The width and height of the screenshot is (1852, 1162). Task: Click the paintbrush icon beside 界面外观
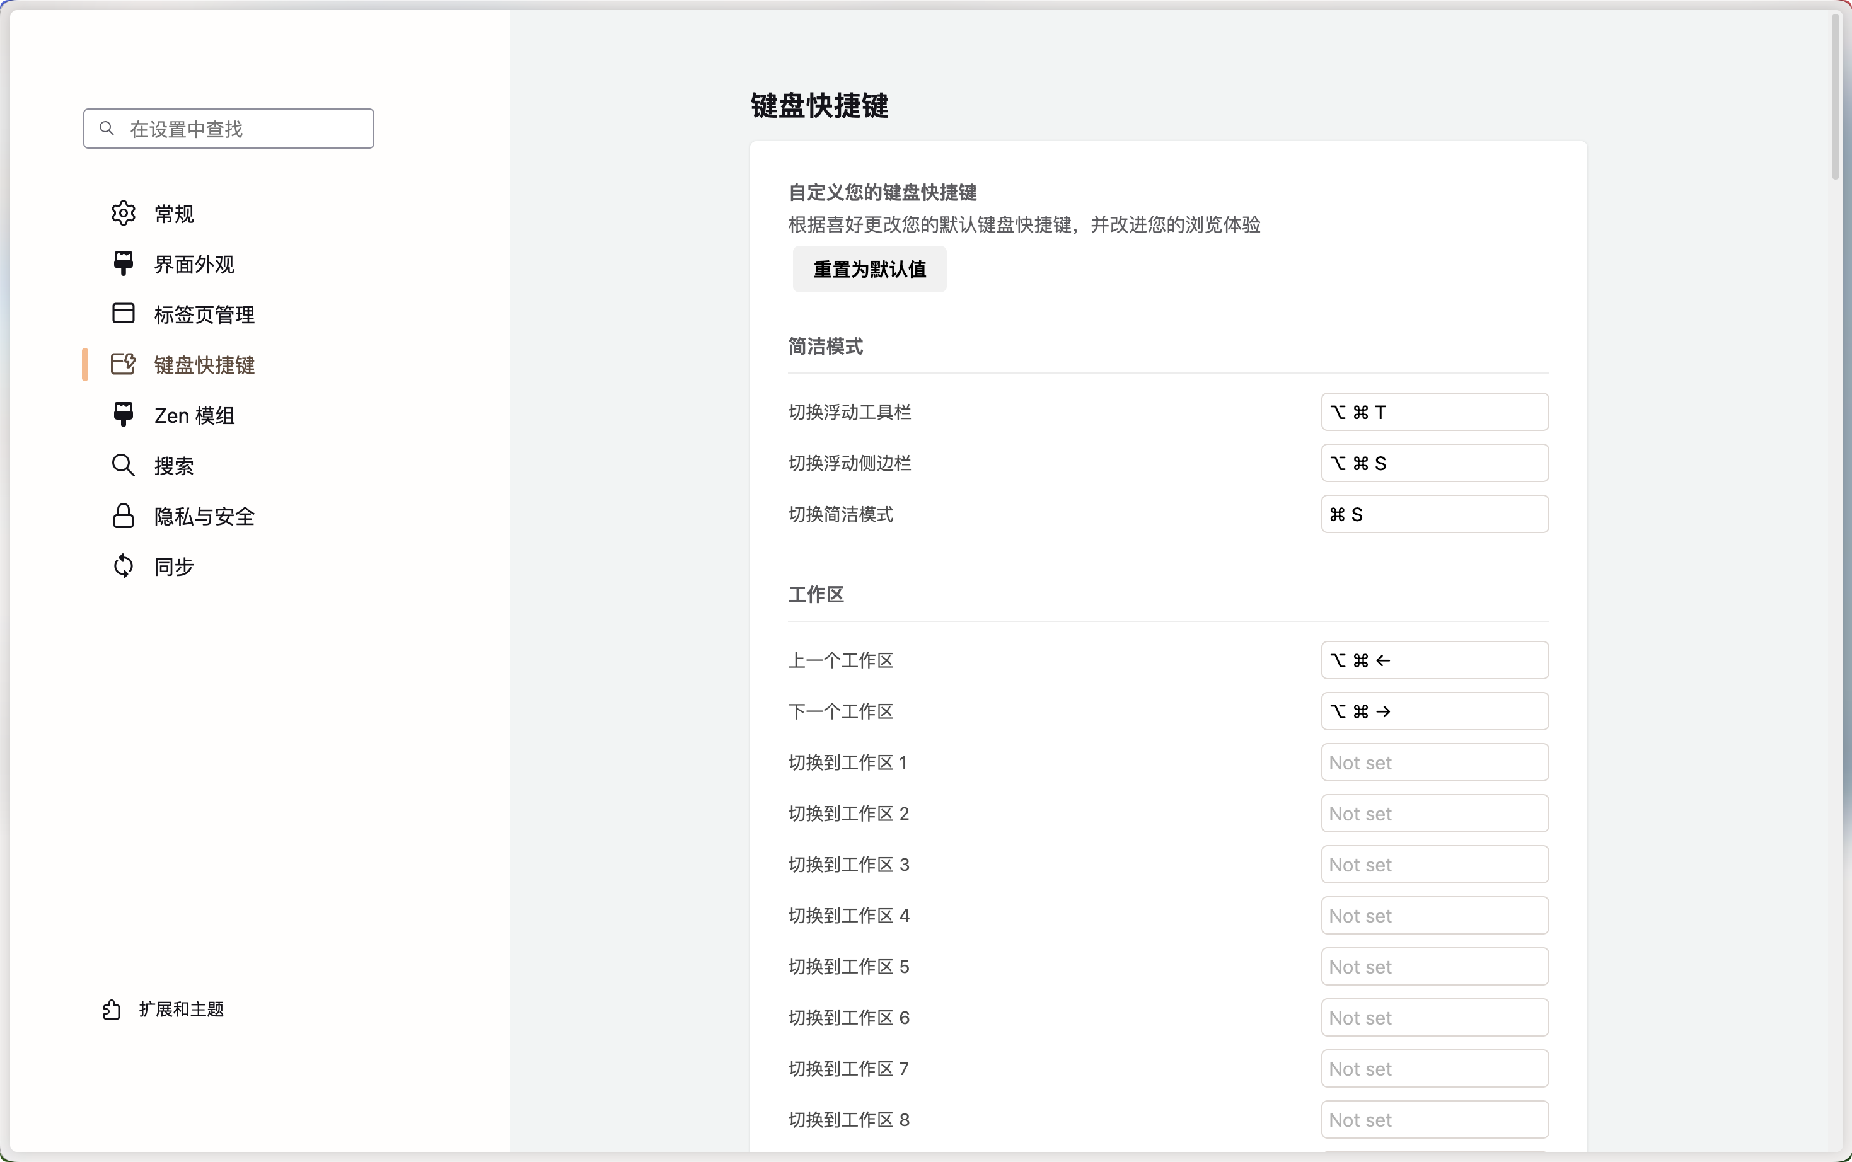[x=123, y=263]
